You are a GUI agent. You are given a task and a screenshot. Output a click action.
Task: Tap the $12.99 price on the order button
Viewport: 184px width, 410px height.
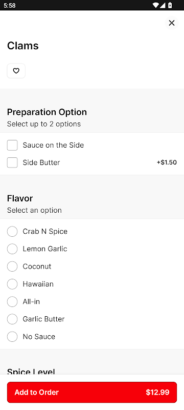click(x=157, y=392)
